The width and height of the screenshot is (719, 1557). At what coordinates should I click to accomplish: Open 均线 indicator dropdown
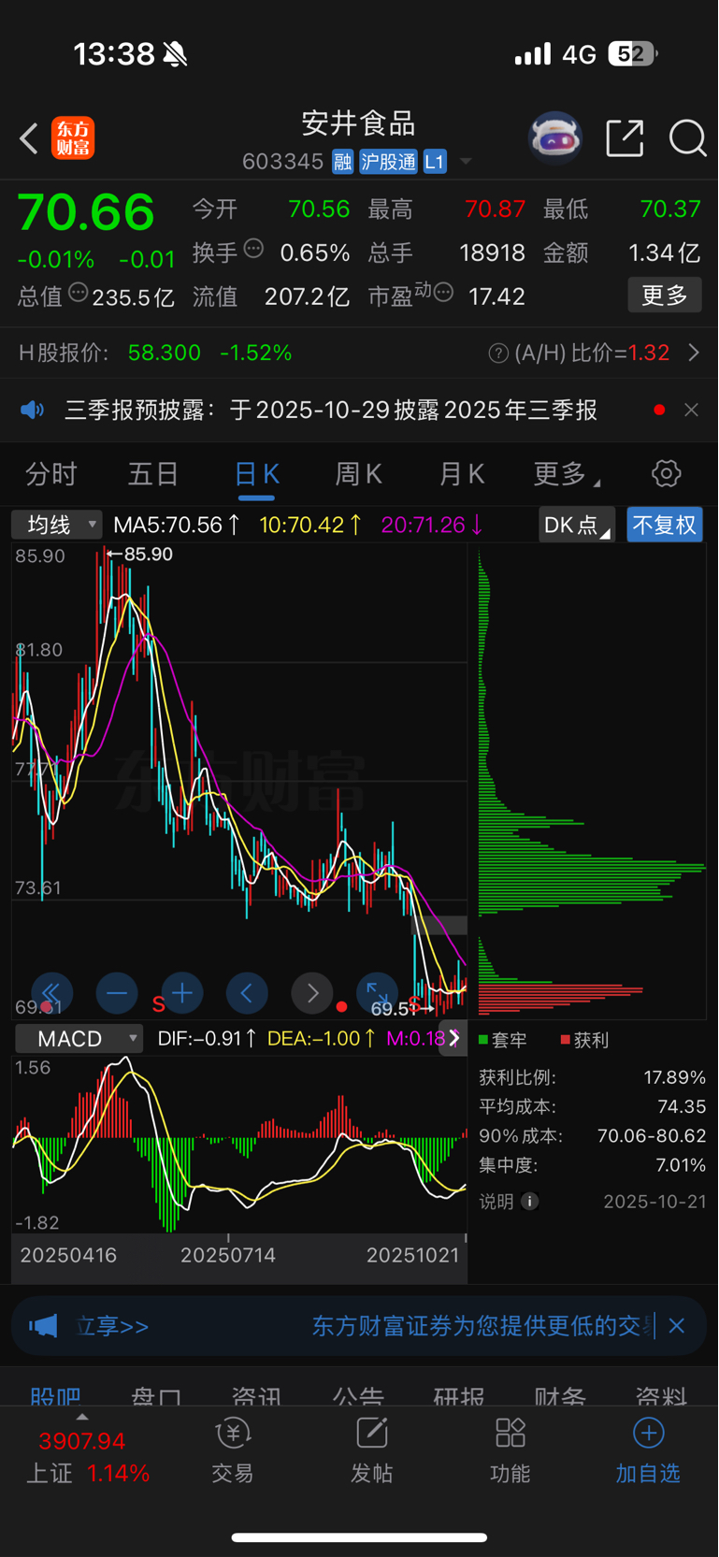click(x=56, y=525)
